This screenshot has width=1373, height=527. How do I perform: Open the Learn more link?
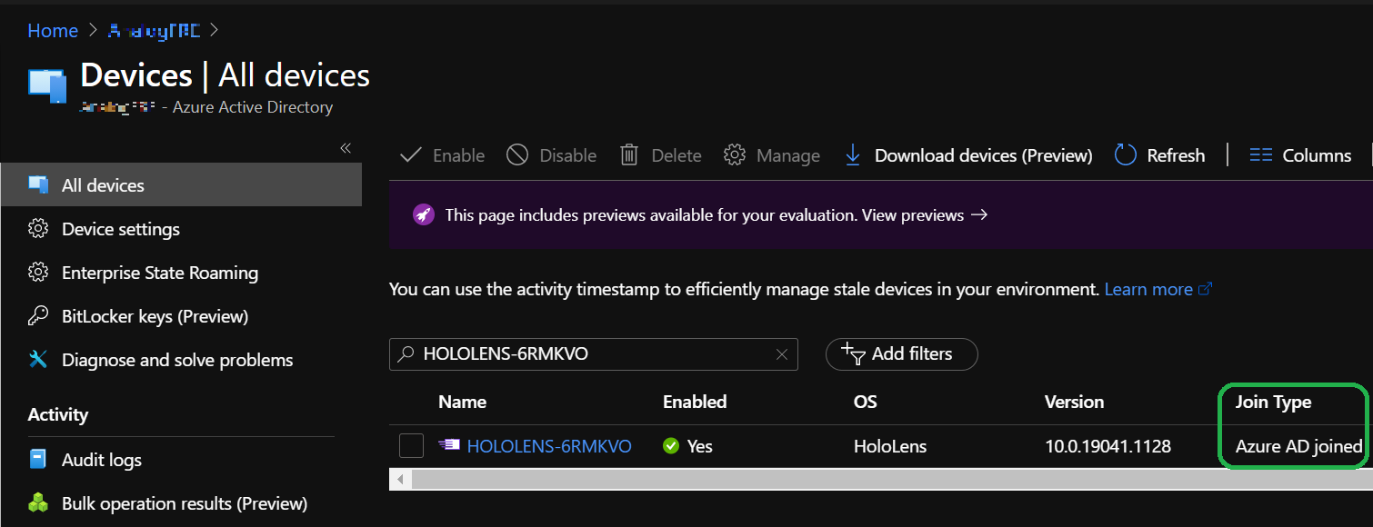(1148, 288)
